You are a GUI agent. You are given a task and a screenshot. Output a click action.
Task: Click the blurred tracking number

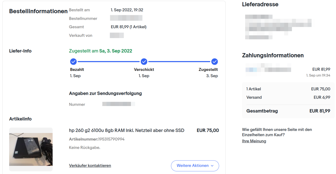click(119, 104)
